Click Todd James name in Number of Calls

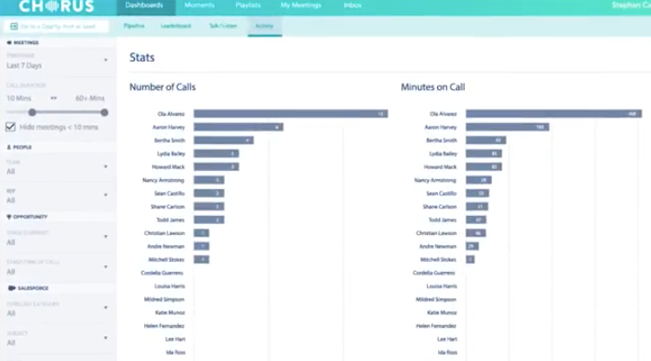click(170, 220)
